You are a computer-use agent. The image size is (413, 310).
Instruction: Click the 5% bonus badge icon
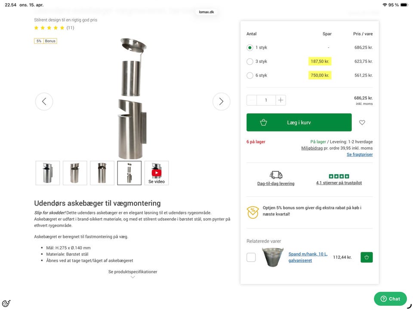(x=253, y=212)
